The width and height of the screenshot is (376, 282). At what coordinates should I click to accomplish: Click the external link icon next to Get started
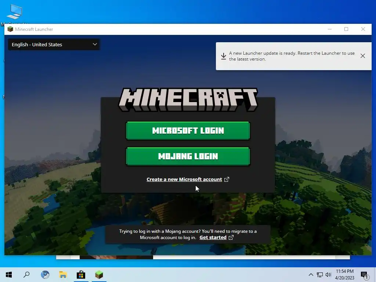[231, 238]
